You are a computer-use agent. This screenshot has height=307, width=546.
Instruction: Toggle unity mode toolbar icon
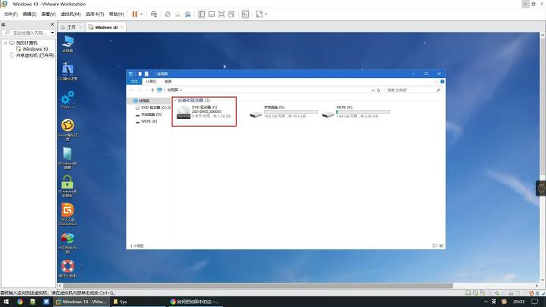tap(231, 14)
